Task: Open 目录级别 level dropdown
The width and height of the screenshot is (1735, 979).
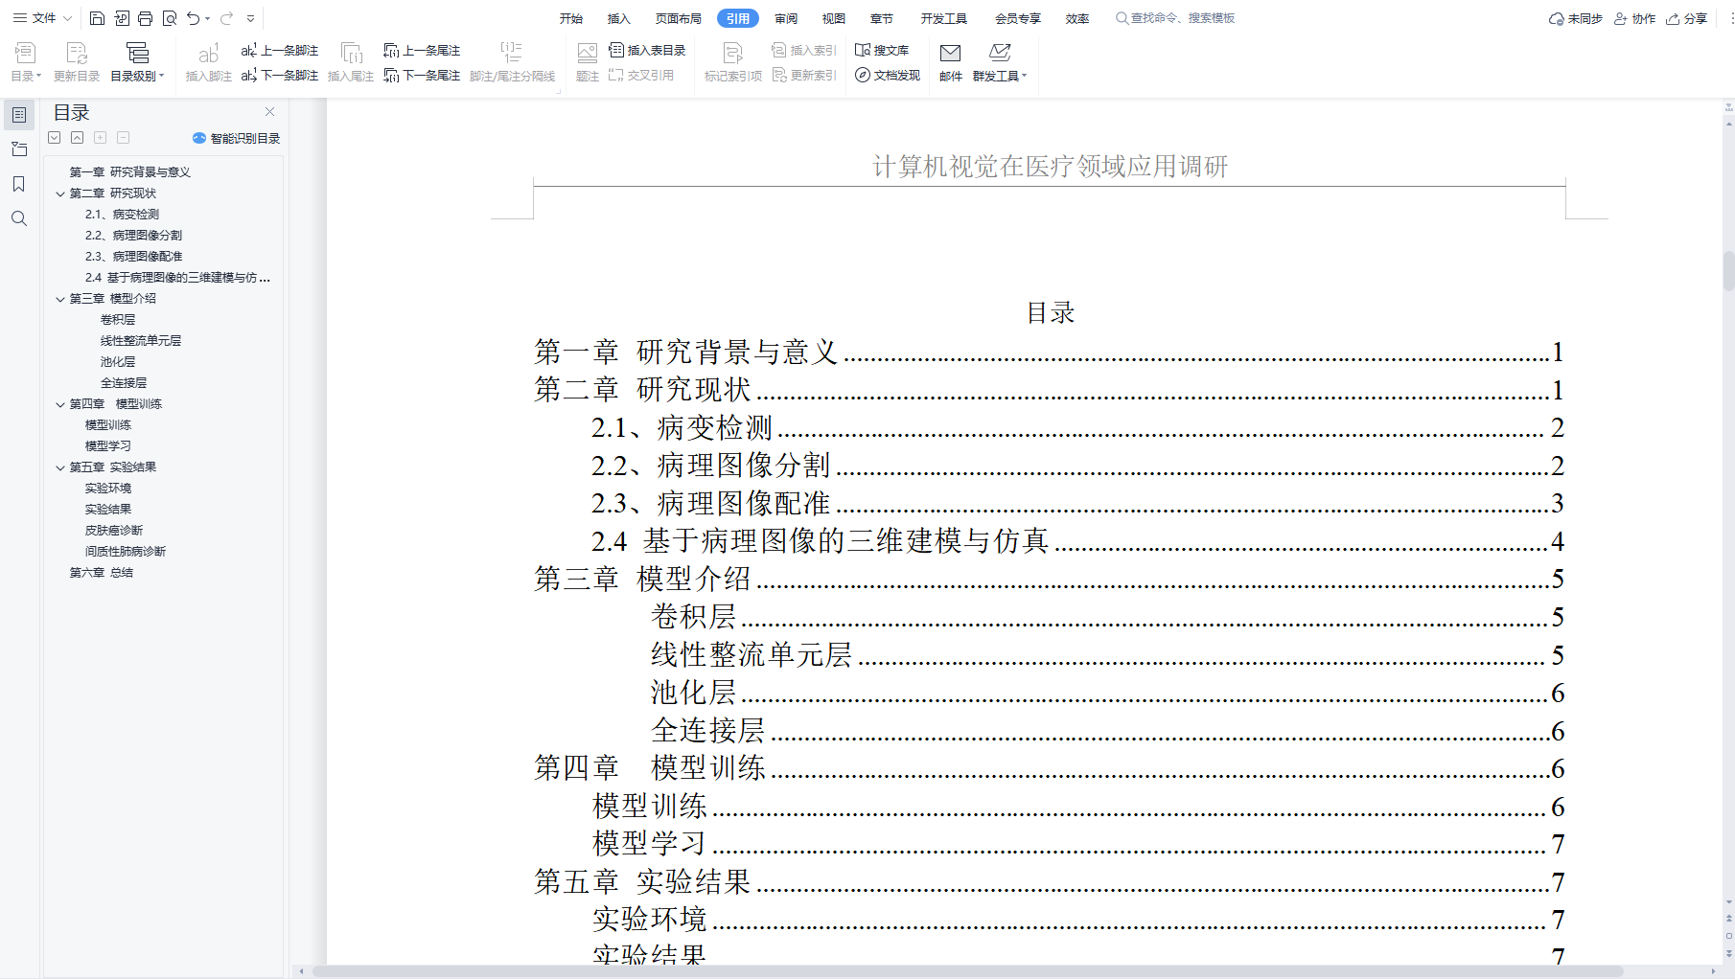Action: [x=137, y=61]
